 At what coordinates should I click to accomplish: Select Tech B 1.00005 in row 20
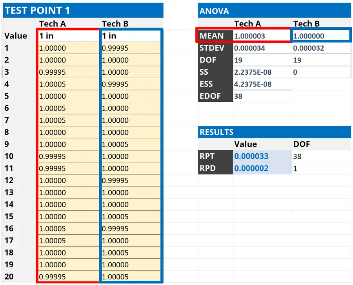pos(131,276)
